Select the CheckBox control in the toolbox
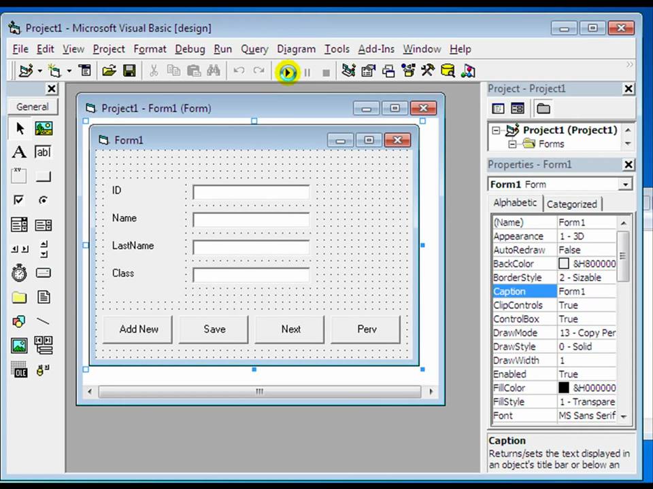The image size is (653, 489). click(19, 200)
